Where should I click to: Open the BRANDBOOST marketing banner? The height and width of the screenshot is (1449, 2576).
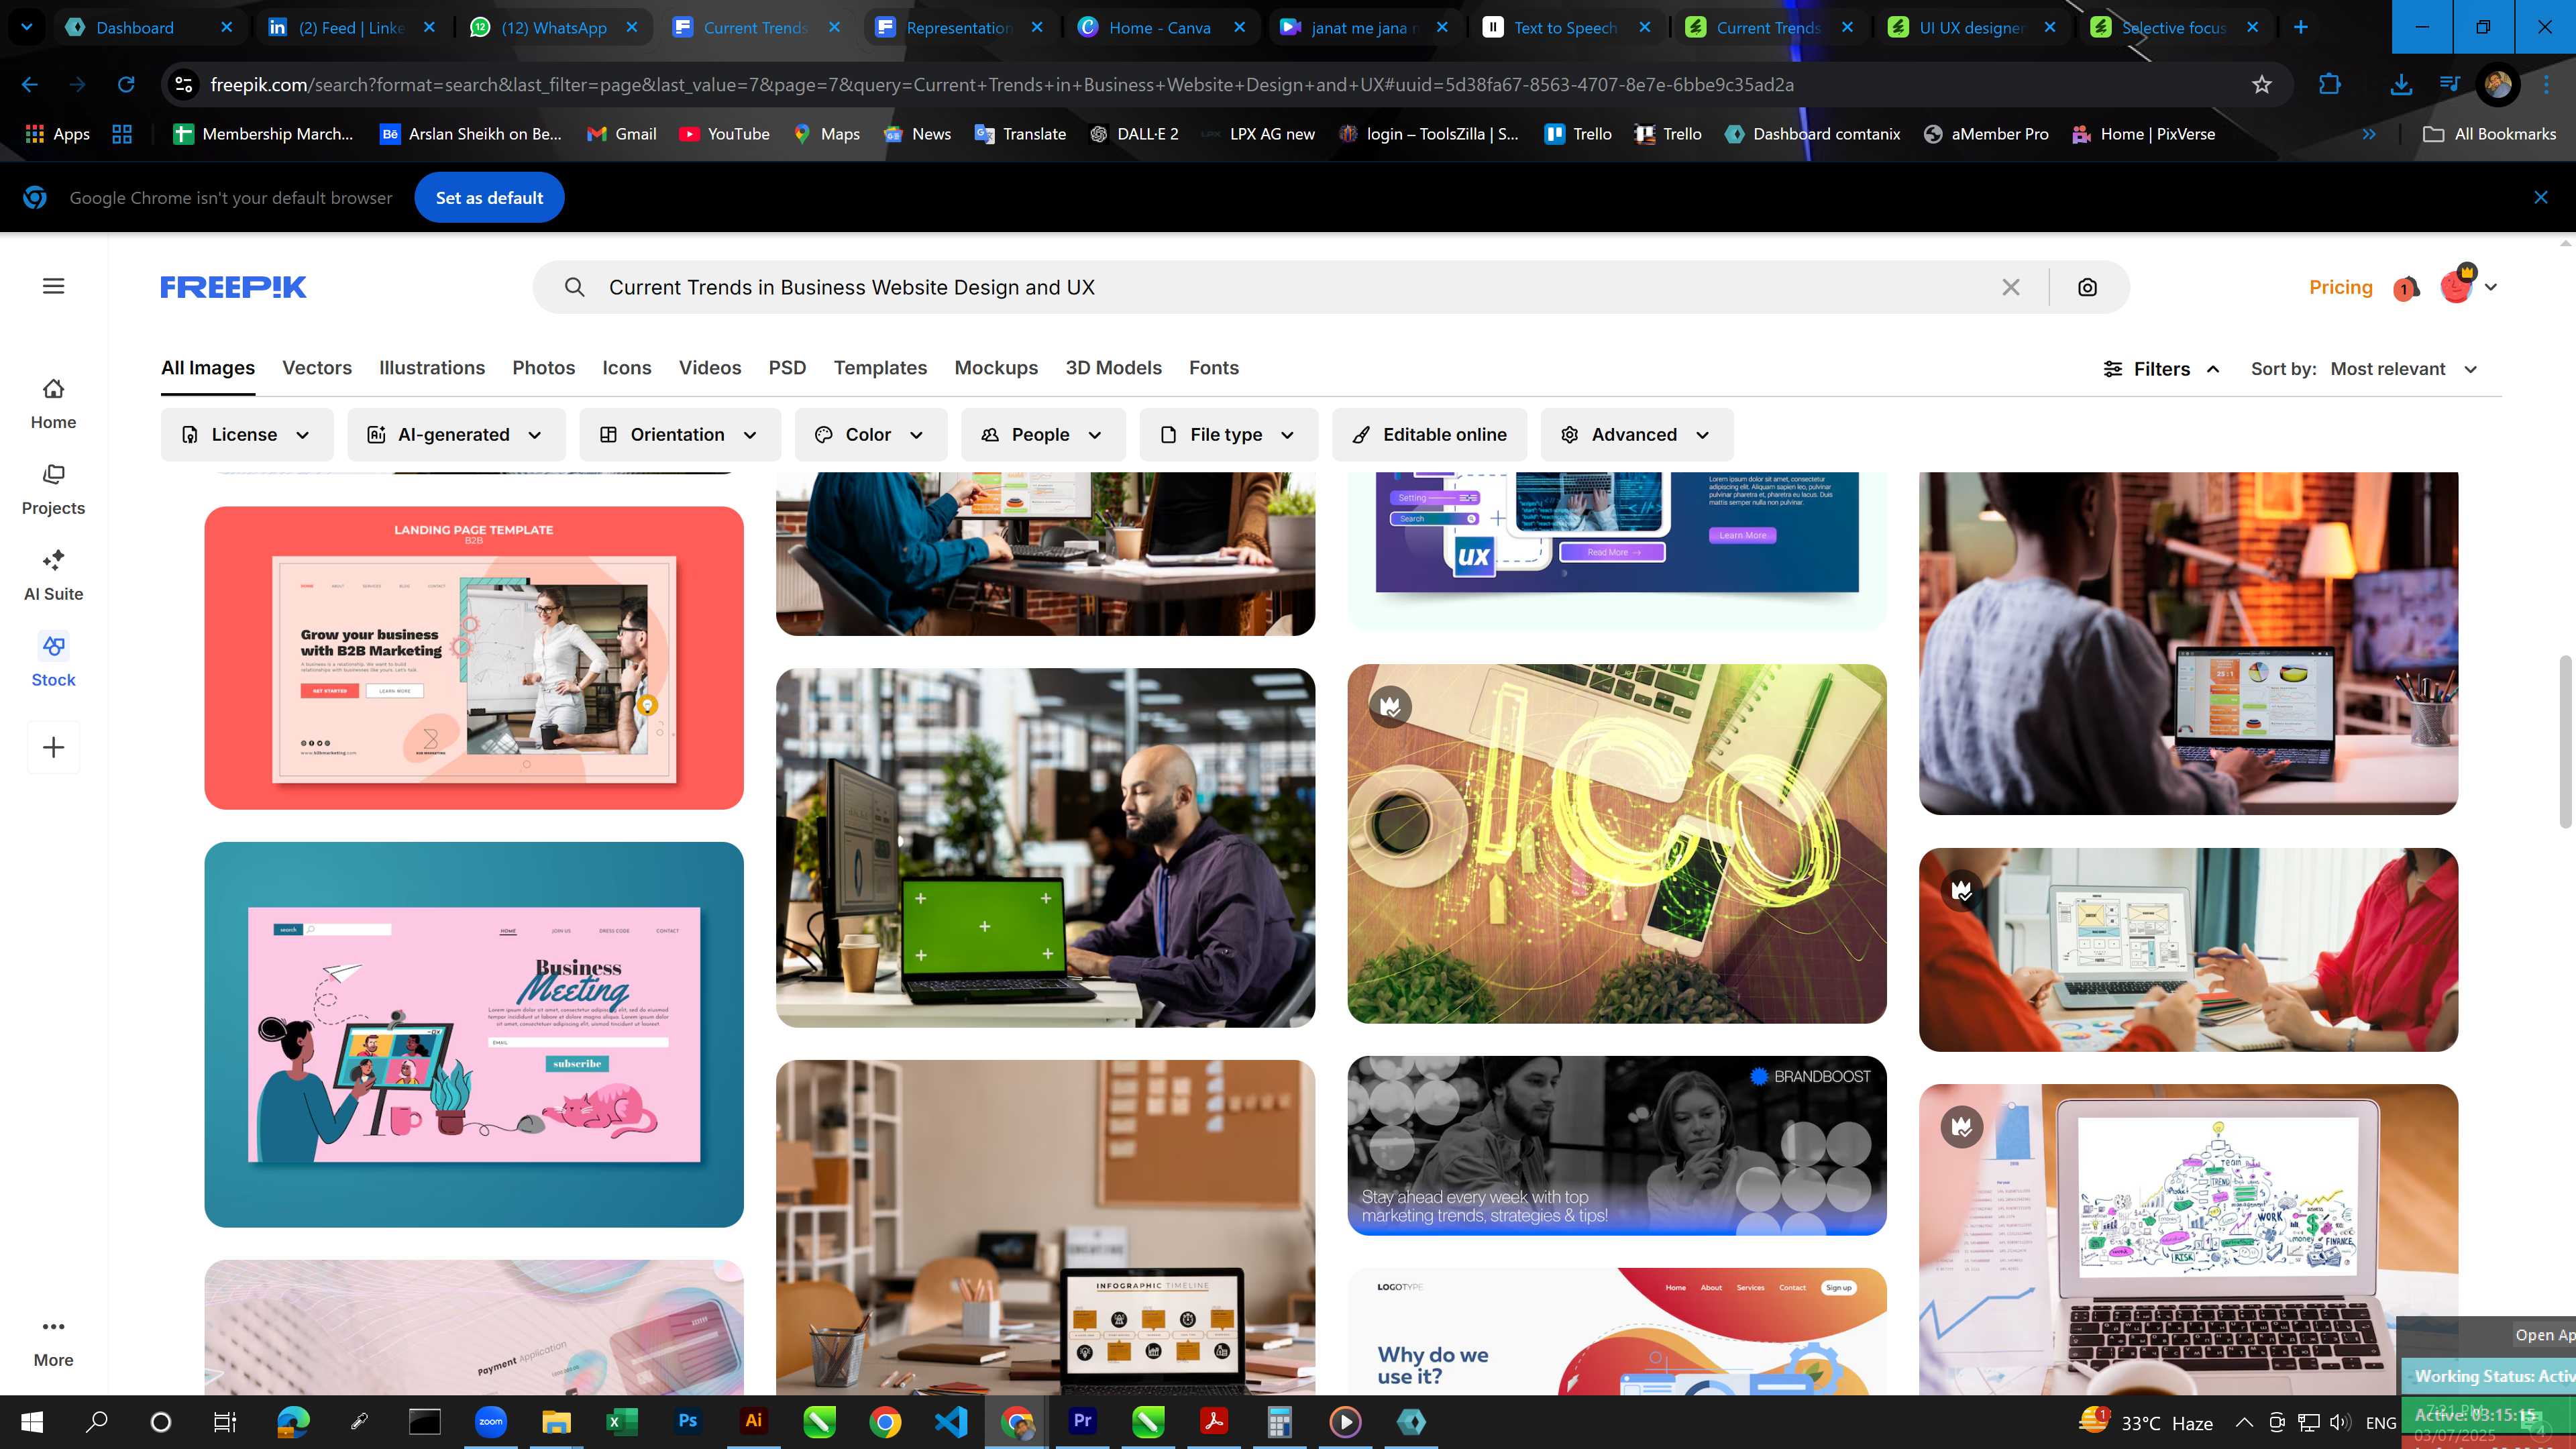(x=1617, y=1145)
